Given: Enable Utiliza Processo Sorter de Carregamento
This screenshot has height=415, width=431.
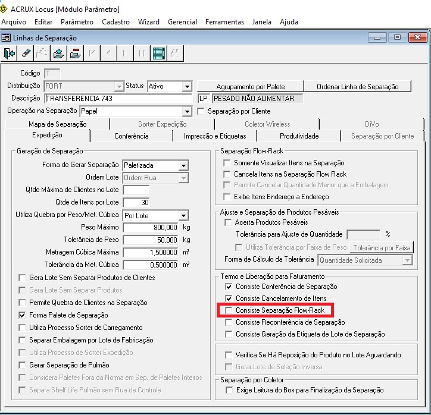Looking at the screenshot, I should (22, 328).
